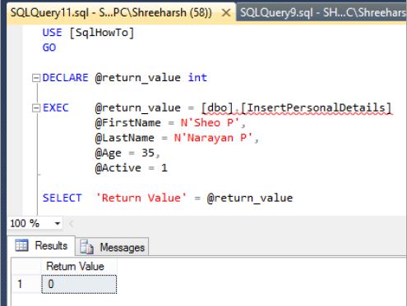Click N'Narayan P' string value
This screenshot has width=407, height=306.
213,138
